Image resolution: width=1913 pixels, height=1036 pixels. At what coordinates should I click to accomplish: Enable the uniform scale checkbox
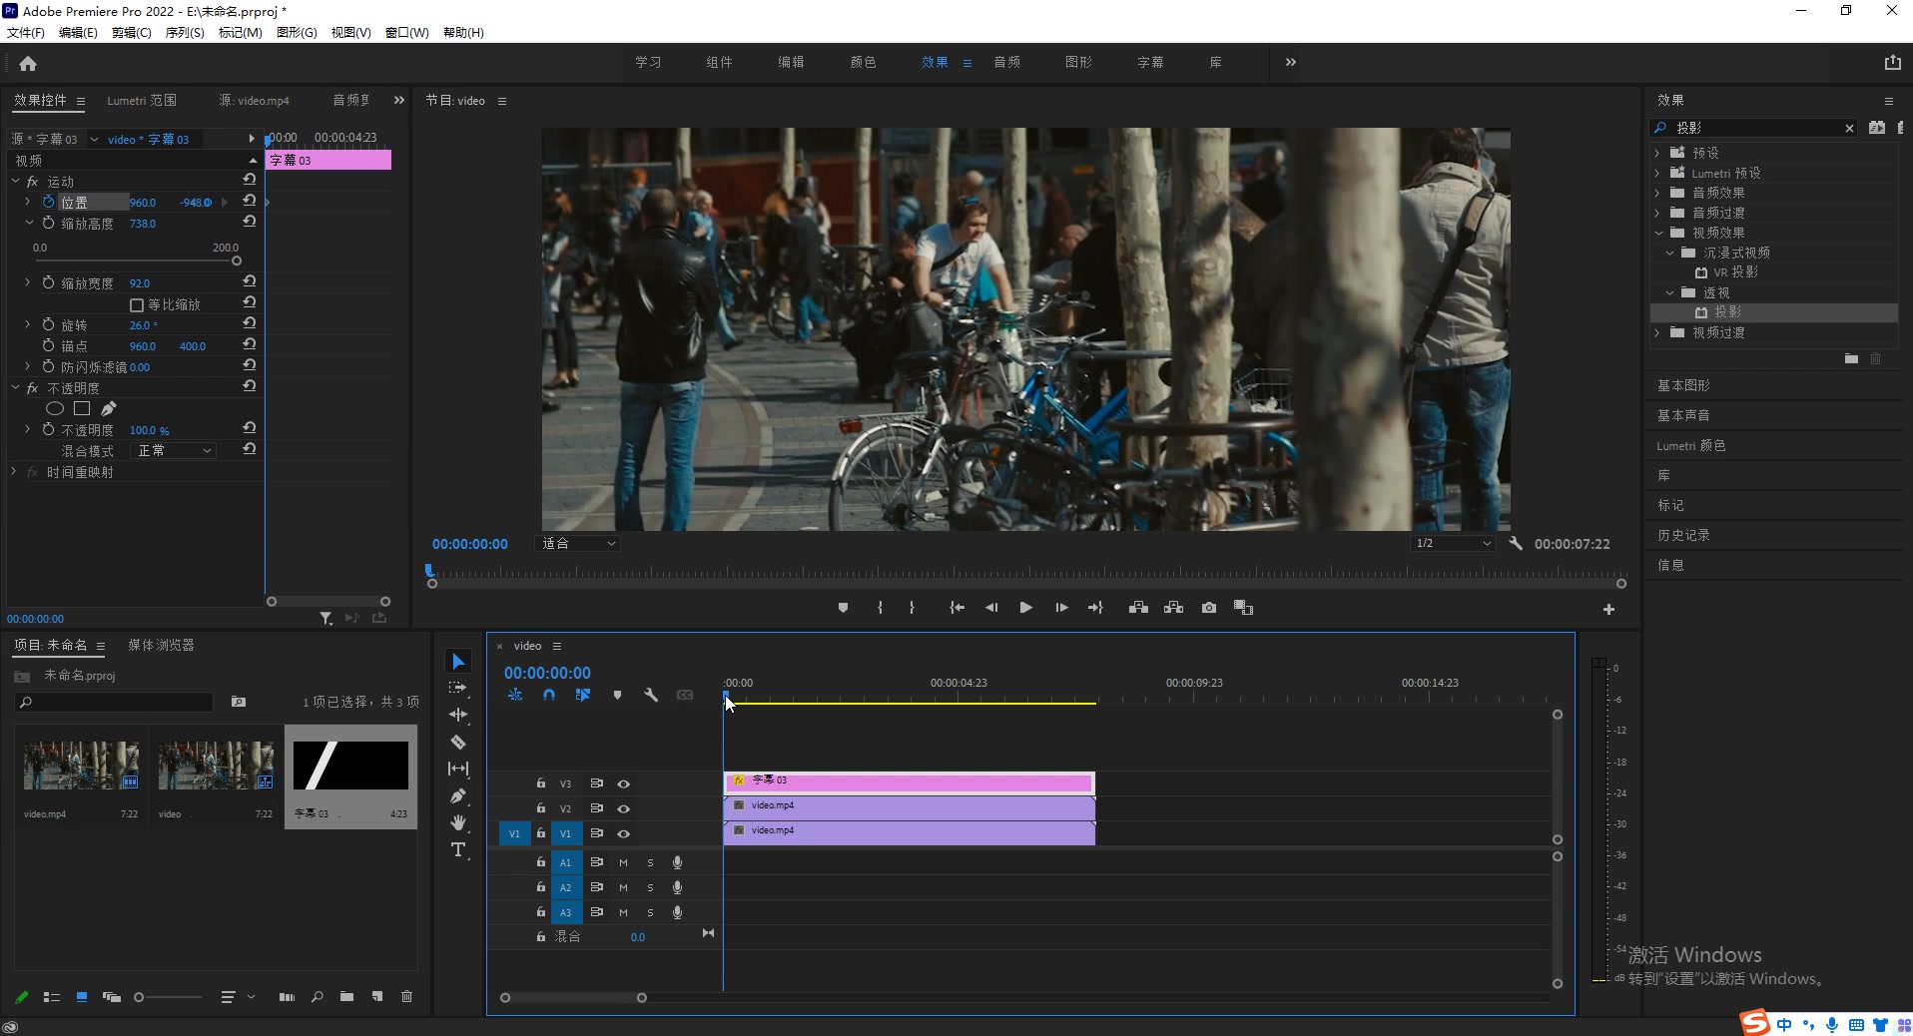[137, 305]
